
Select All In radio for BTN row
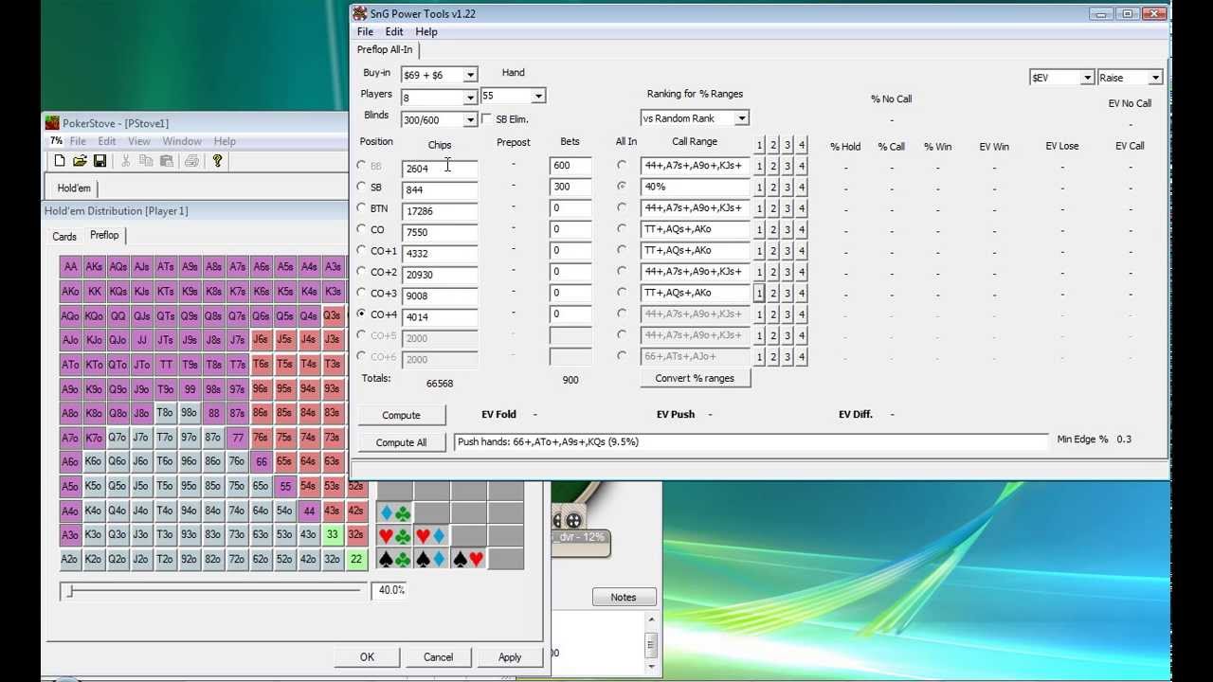(x=622, y=207)
